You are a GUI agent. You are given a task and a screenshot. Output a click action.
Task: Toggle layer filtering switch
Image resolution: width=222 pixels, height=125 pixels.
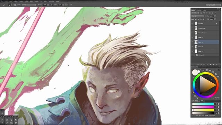tap(215, 13)
